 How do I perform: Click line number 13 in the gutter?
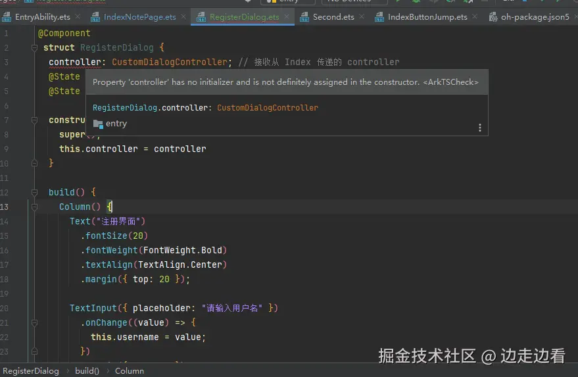pyautogui.click(x=5, y=207)
